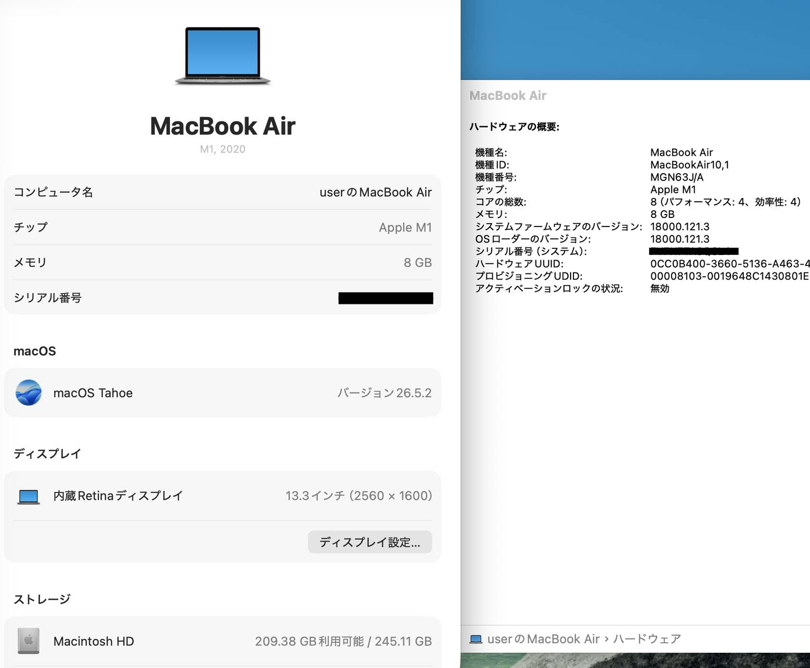Click 内蔵Retinaディスプレイ label
This screenshot has width=810, height=668.
118,496
